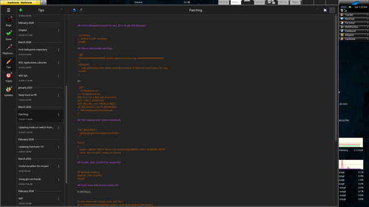
Task: Click the WebPositive entry in Deskbar
Action: (x=353, y=27)
